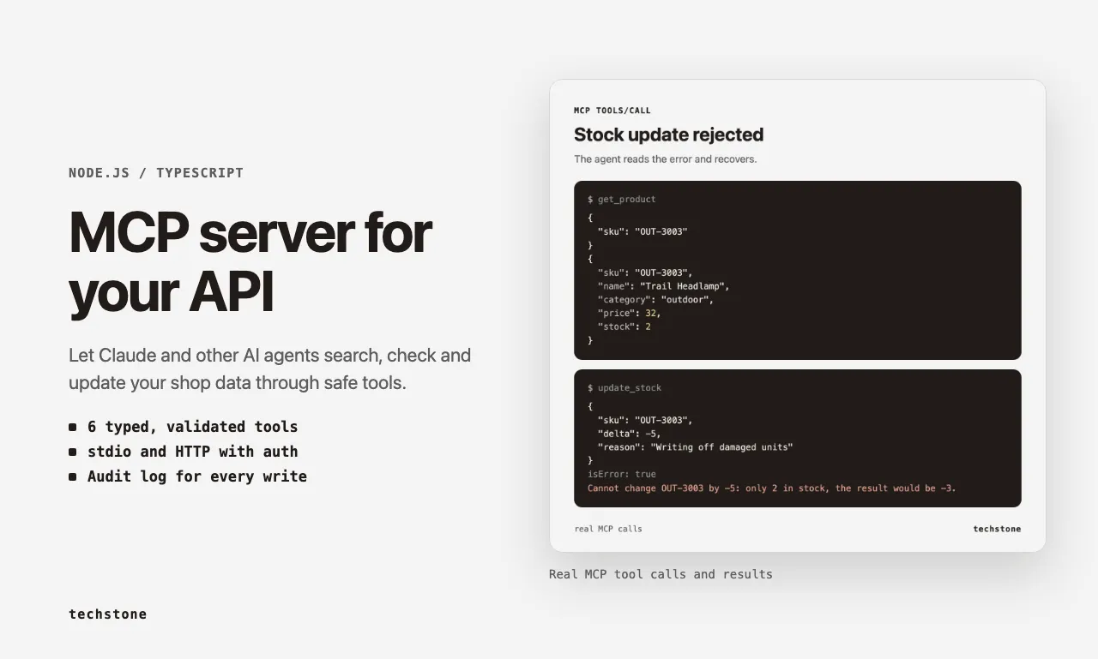
Task: Click the techstone logo below the bullet list
Action: [x=107, y=614]
